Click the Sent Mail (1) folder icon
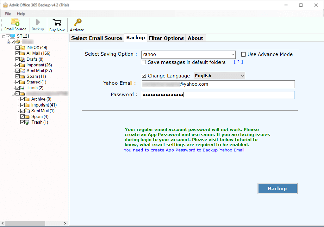This screenshot has width=324, height=227. tap(27, 111)
